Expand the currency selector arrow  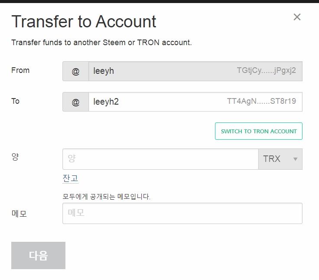click(296, 159)
